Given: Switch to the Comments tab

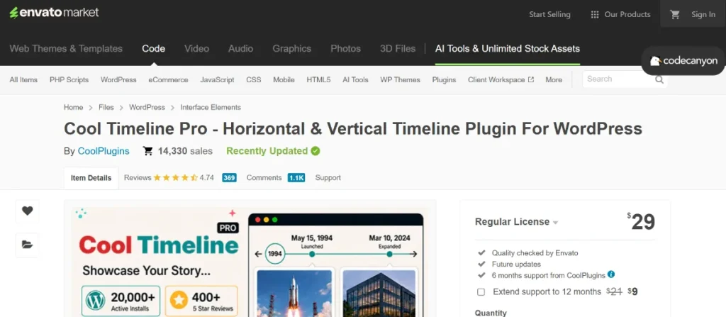Looking at the screenshot, I should (264, 177).
